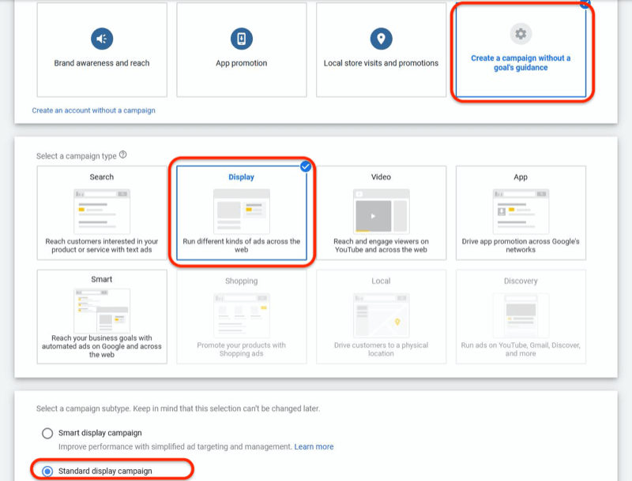Select the Smart campaign type title
Image resolution: width=632 pixels, height=481 pixels.
[x=102, y=279]
